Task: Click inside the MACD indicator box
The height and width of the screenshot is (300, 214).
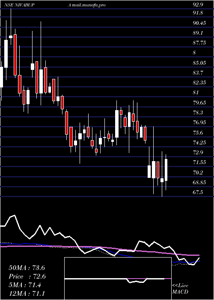Action: (x=118, y=279)
